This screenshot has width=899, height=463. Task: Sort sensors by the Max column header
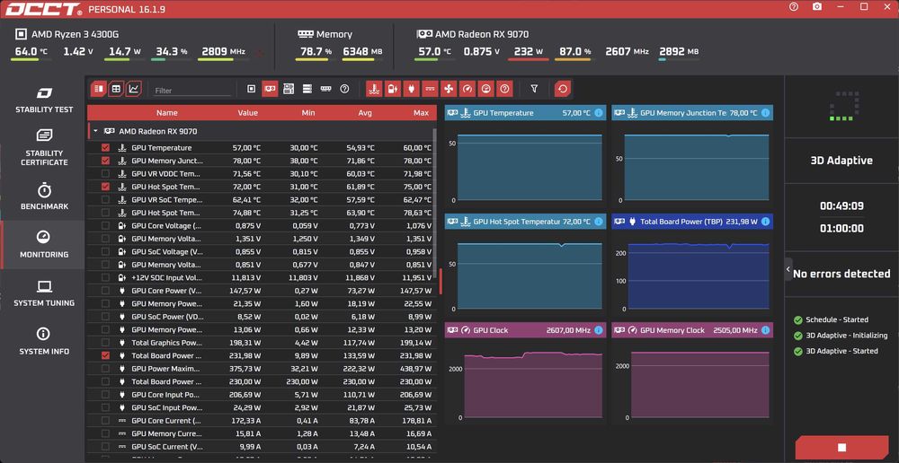tap(421, 113)
